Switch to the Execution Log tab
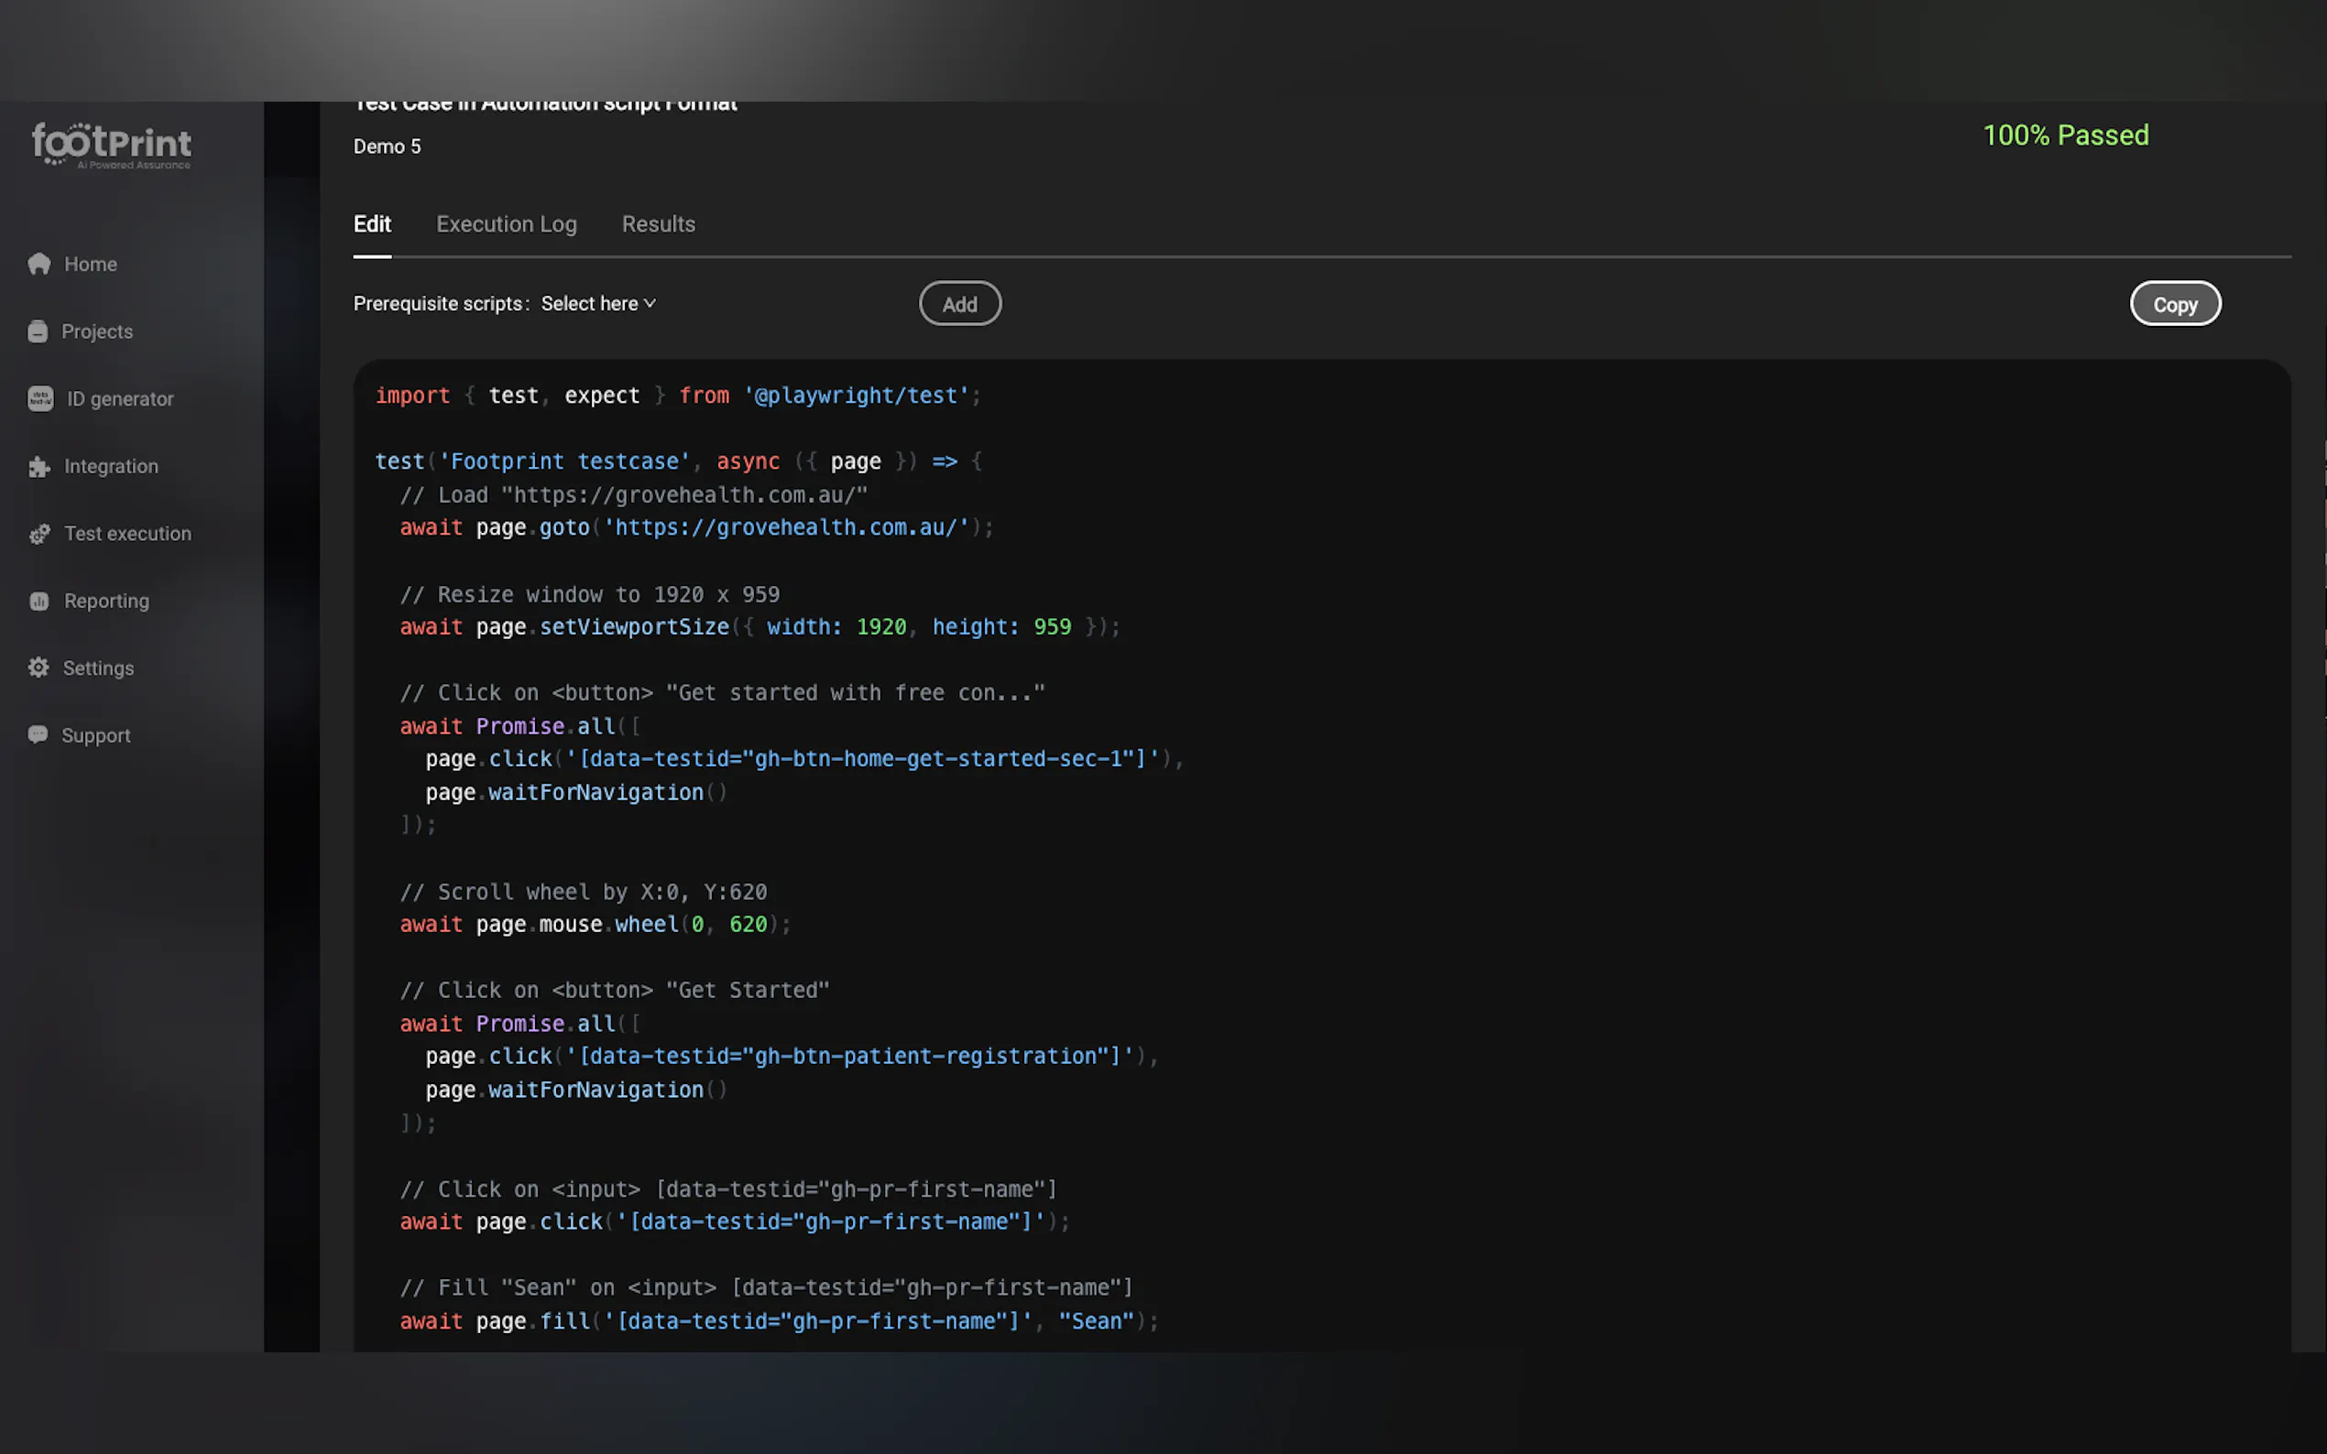Viewport: 2327px width, 1454px height. click(x=506, y=224)
